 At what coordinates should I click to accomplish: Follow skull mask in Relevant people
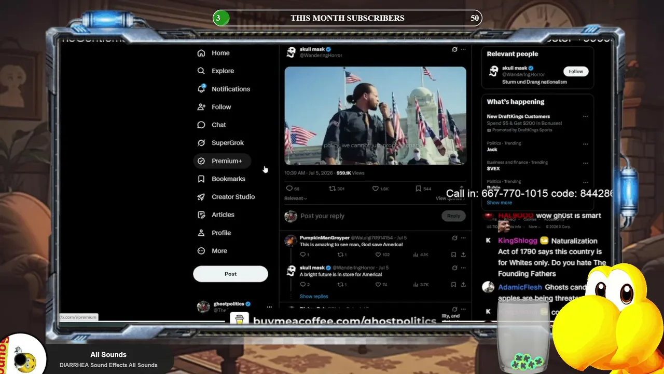click(576, 71)
